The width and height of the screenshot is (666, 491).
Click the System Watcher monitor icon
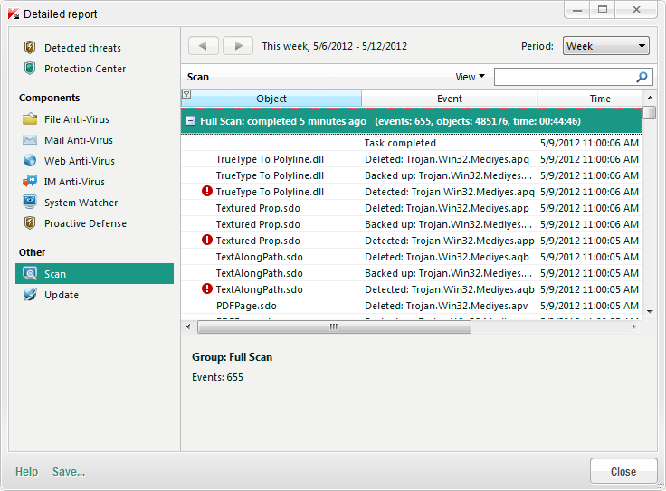[30, 203]
